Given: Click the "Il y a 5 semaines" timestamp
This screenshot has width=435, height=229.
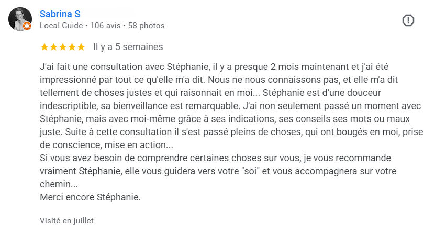Looking at the screenshot, I should [x=128, y=47].
